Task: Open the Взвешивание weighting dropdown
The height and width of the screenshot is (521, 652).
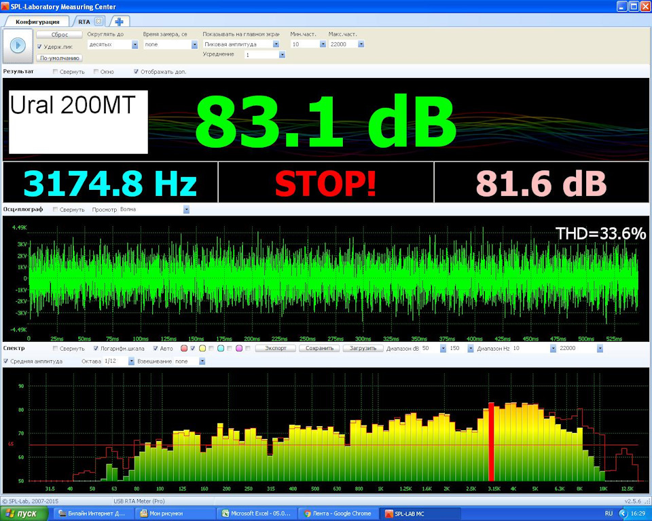Action: coord(202,362)
